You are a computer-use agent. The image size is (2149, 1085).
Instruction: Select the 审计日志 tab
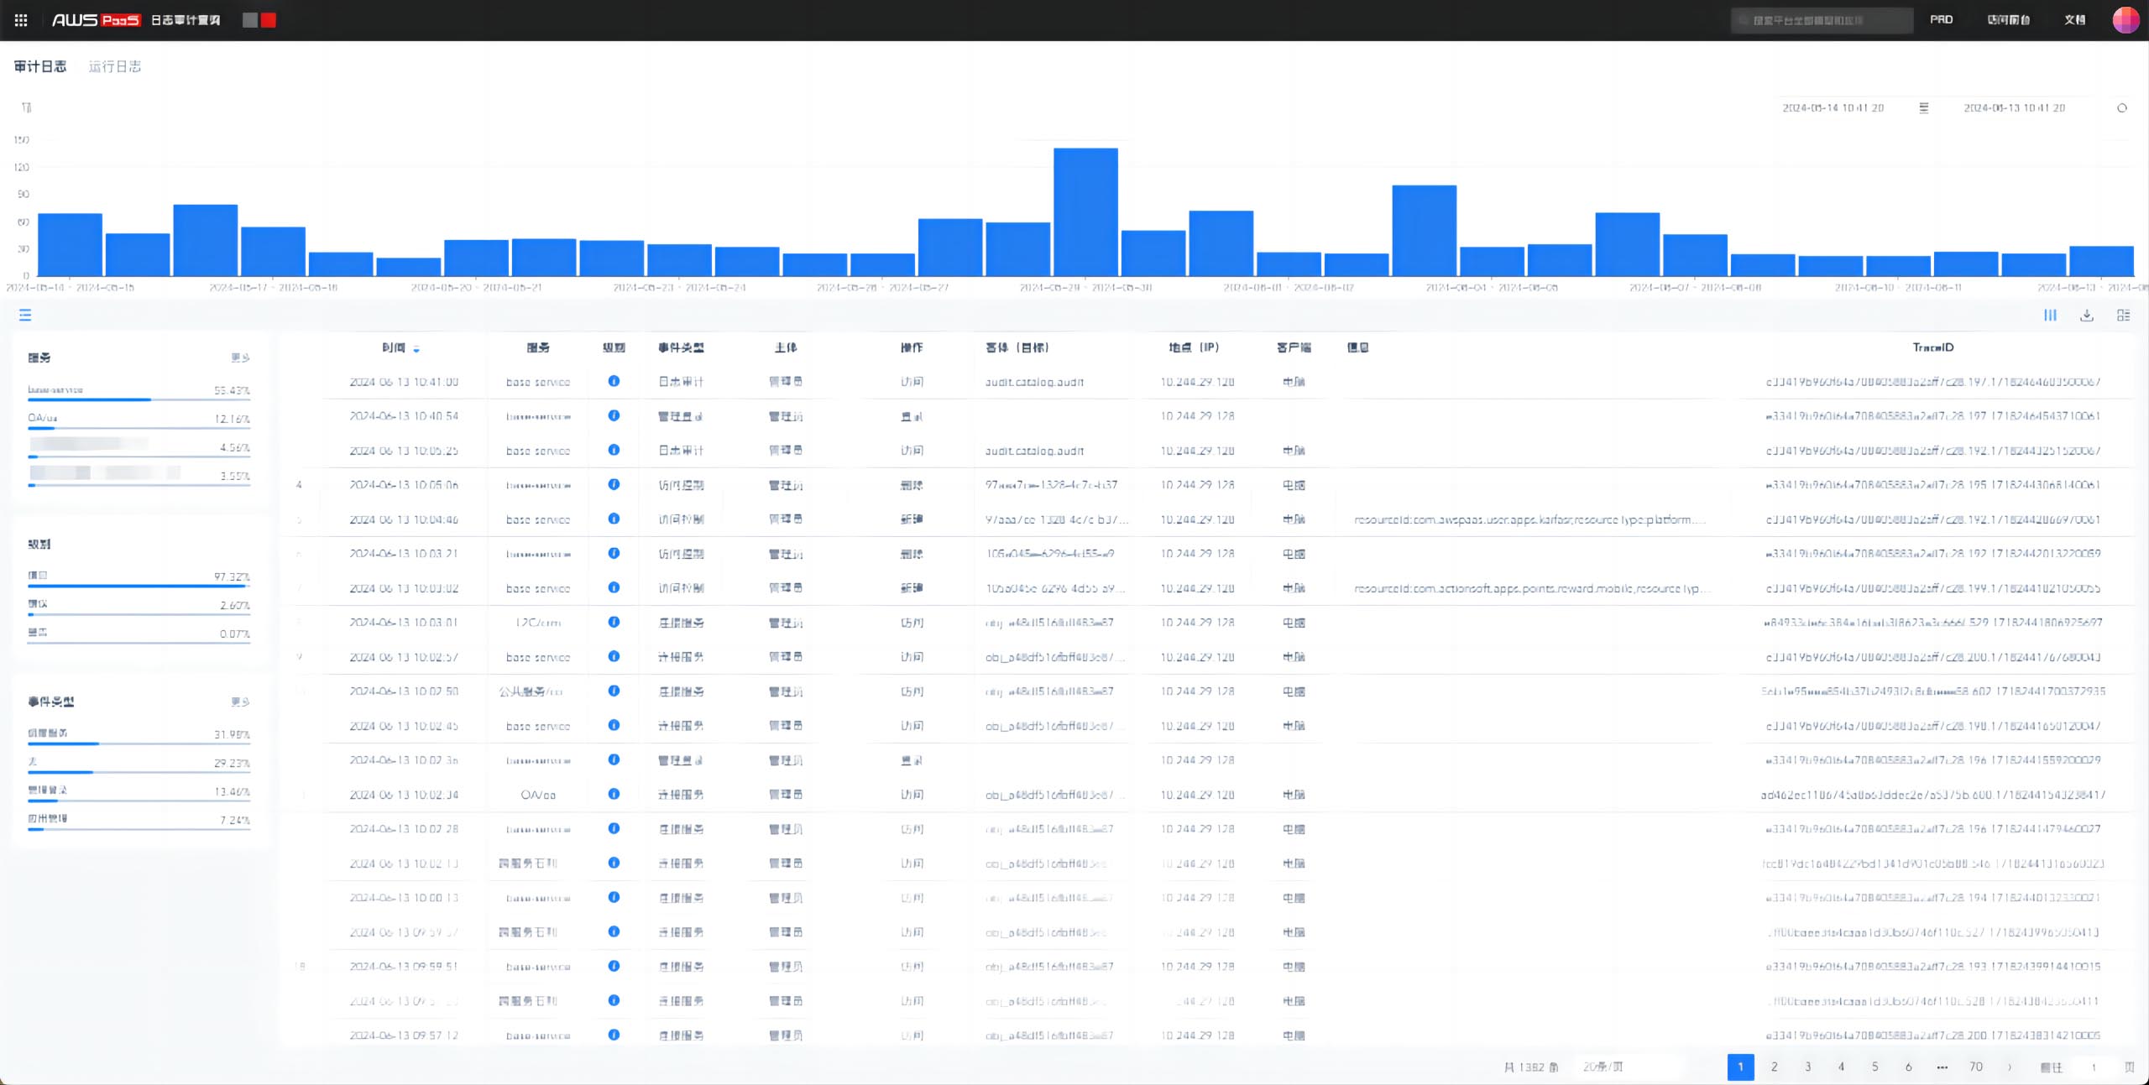pyautogui.click(x=40, y=66)
